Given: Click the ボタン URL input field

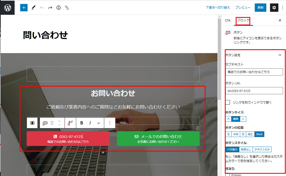Looking at the screenshot, I should (254, 91).
